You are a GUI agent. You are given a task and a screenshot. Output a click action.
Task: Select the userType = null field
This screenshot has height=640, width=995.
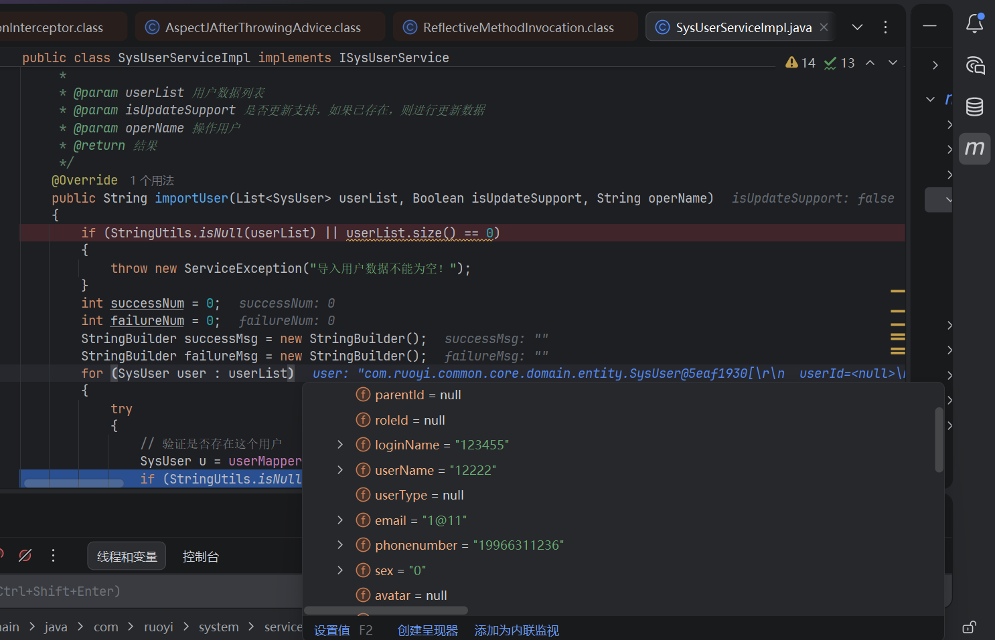[410, 495]
